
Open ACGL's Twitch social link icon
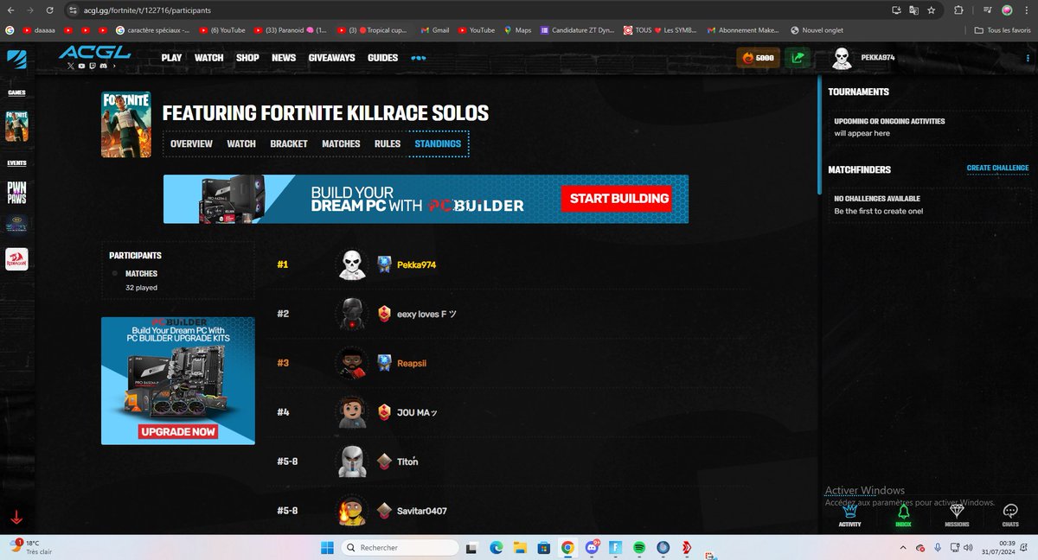pyautogui.click(x=92, y=66)
